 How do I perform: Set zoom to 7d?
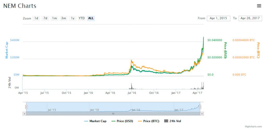click(x=45, y=18)
